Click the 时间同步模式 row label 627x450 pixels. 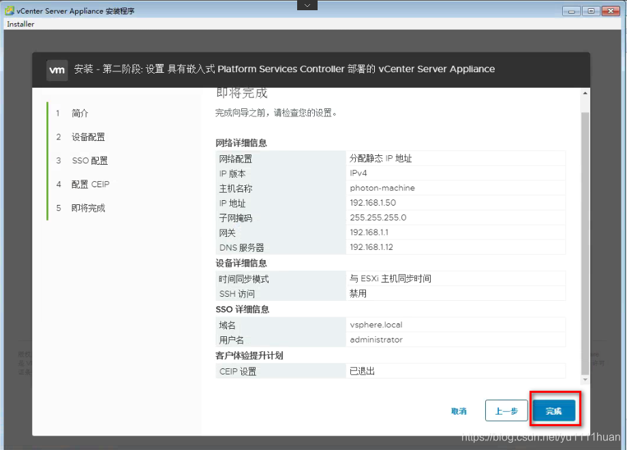(x=244, y=279)
